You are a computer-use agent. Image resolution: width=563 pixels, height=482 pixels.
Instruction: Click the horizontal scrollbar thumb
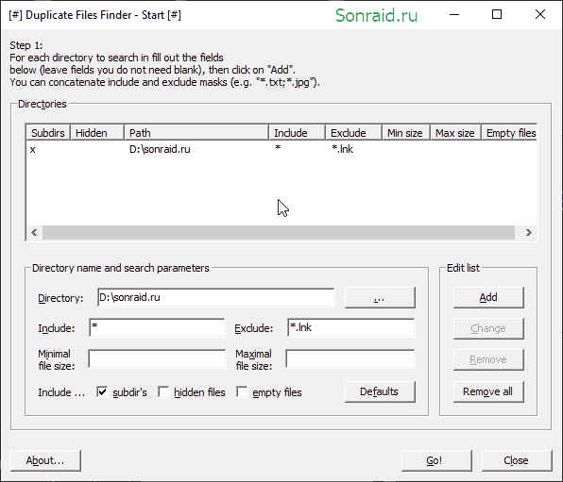279,232
